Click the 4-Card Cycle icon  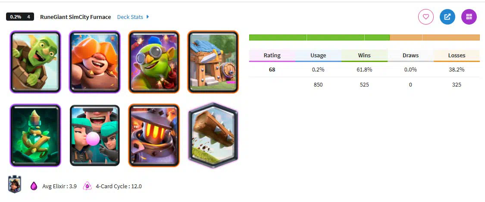(x=88, y=186)
